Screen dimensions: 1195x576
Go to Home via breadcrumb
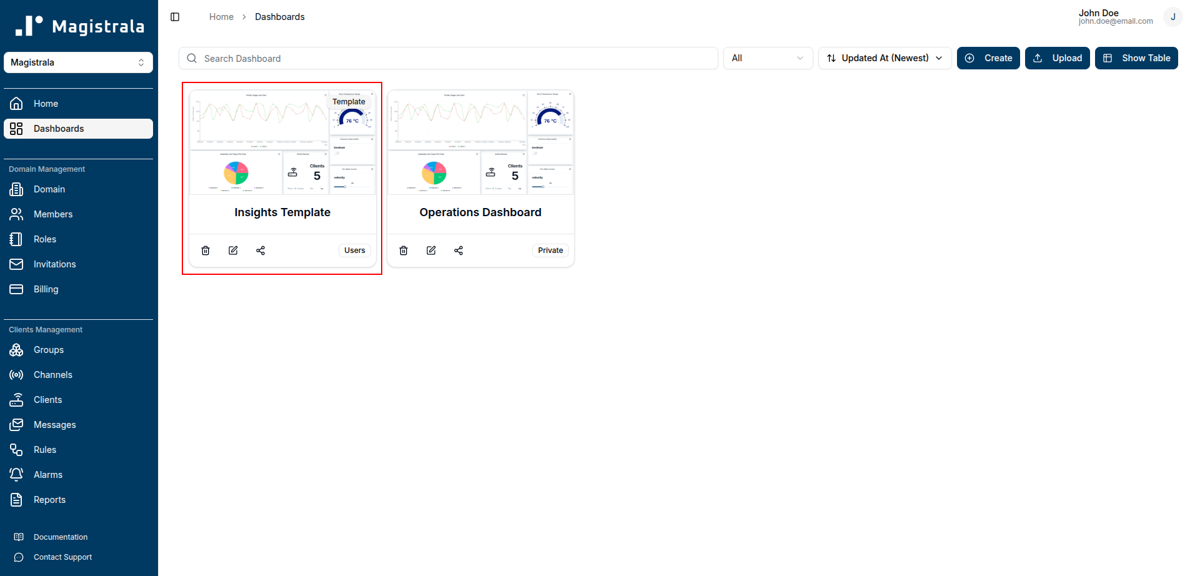coord(221,16)
